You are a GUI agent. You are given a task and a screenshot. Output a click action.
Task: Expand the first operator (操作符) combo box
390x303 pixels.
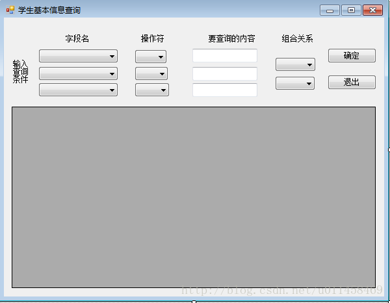pyautogui.click(x=151, y=57)
